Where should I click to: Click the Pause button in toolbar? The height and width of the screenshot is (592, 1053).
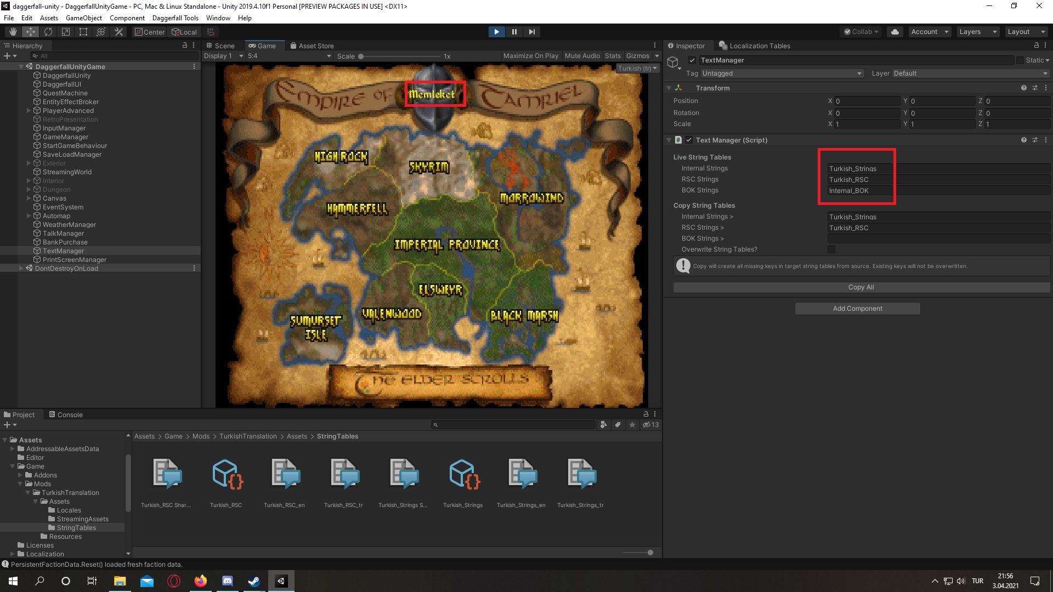click(x=514, y=31)
